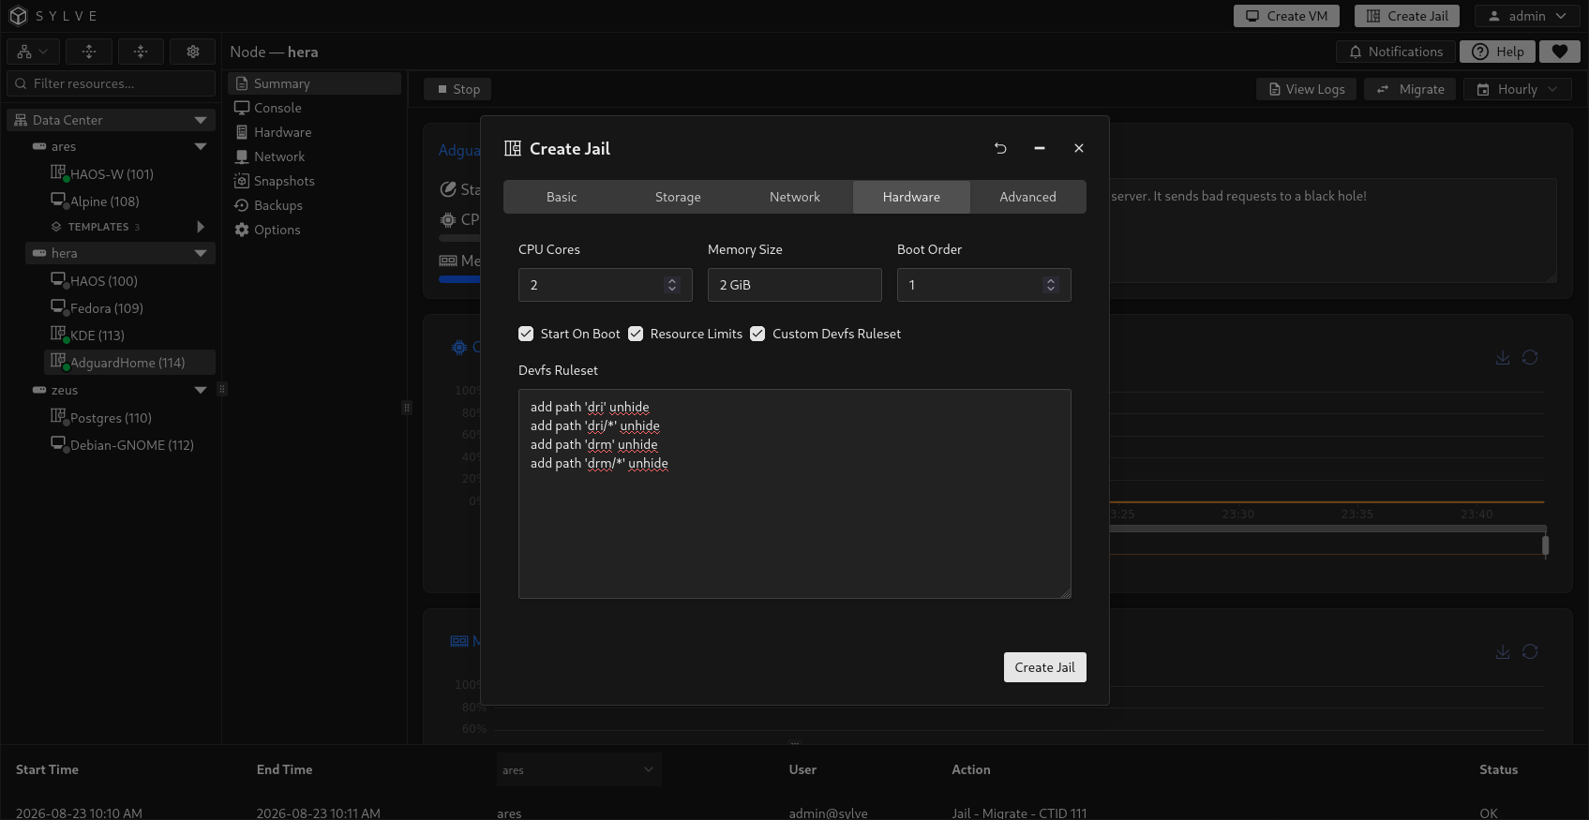The height and width of the screenshot is (820, 1589).
Task: Switch to the Basic tab
Action: click(x=562, y=197)
